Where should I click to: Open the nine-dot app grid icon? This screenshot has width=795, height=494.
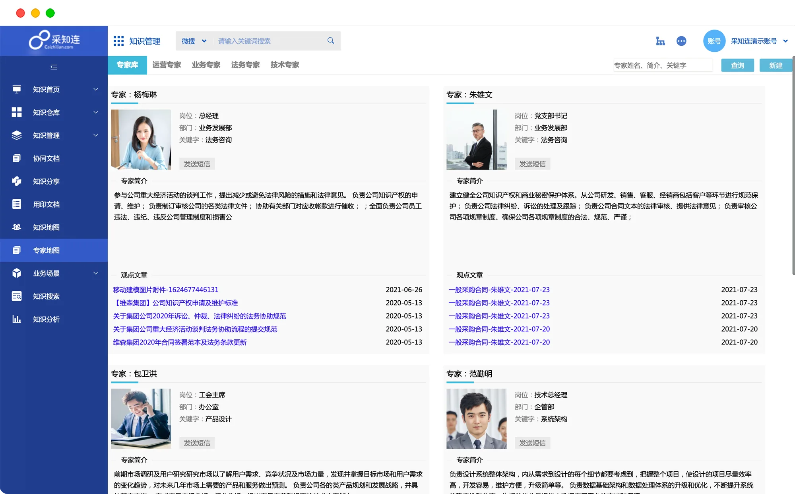(x=118, y=41)
